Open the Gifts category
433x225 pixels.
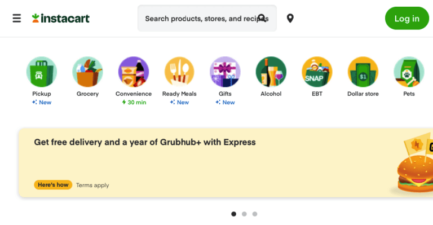pyautogui.click(x=225, y=72)
